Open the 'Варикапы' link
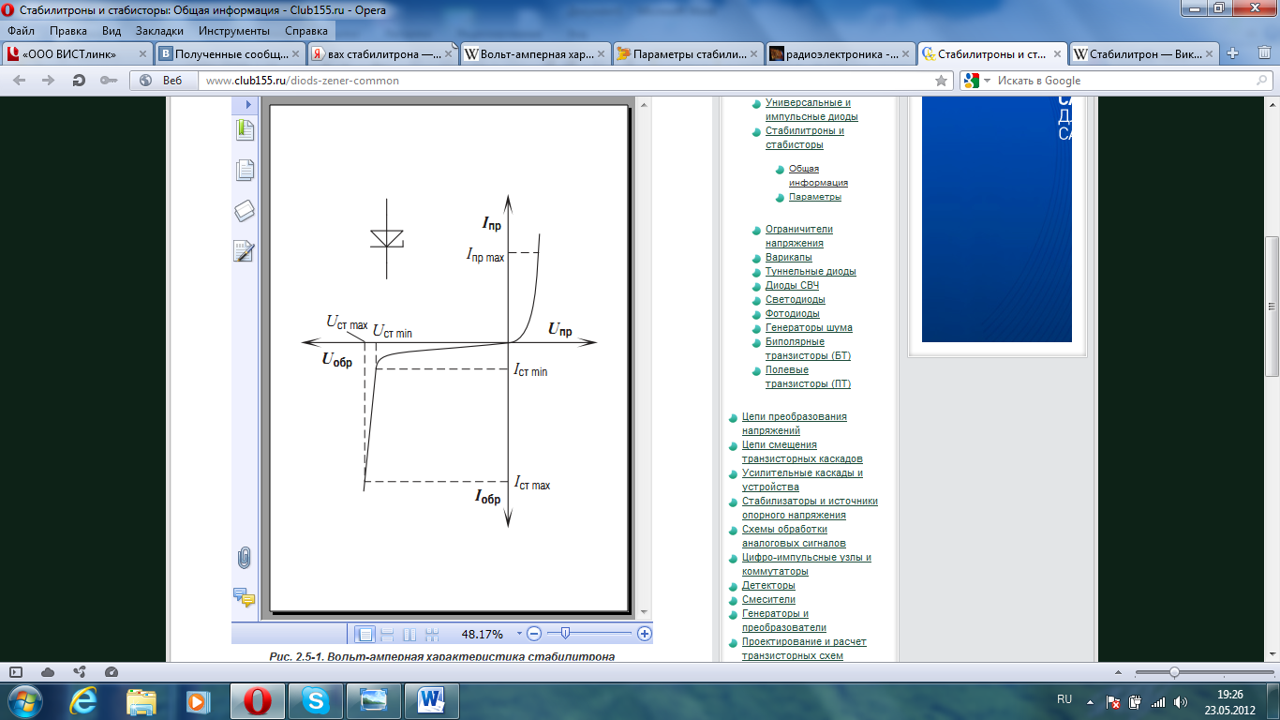This screenshot has width=1280, height=720. click(788, 257)
